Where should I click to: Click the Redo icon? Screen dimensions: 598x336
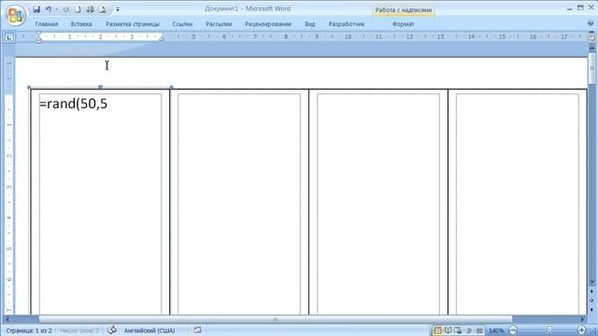(65, 9)
